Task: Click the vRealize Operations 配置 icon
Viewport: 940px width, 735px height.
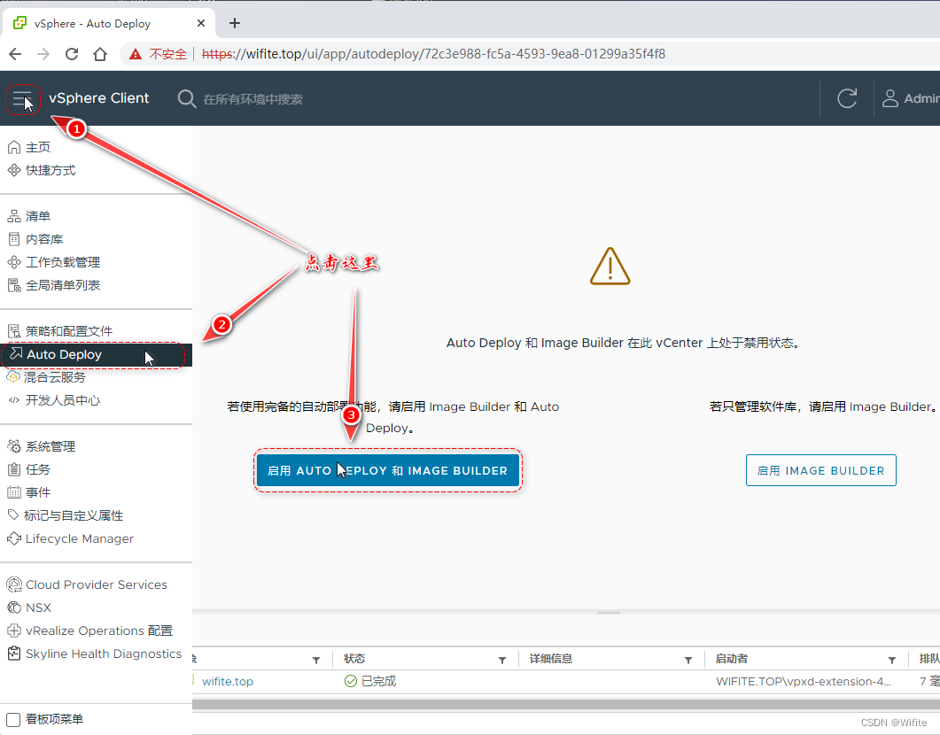Action: tap(14, 631)
